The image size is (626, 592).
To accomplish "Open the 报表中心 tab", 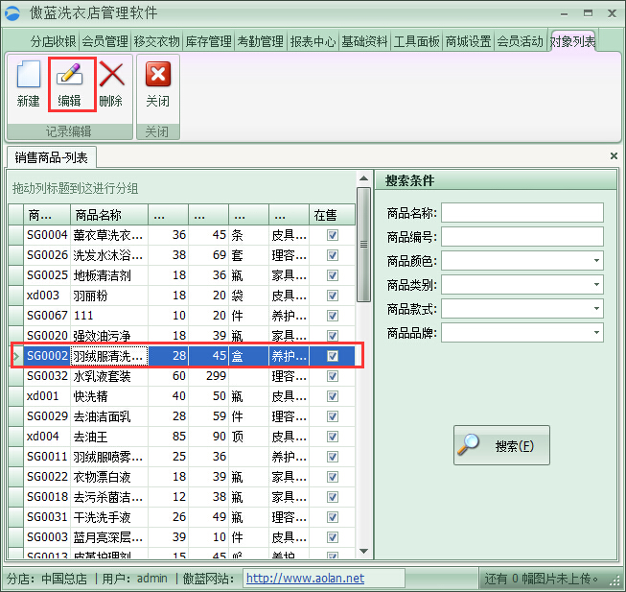I will point(313,42).
